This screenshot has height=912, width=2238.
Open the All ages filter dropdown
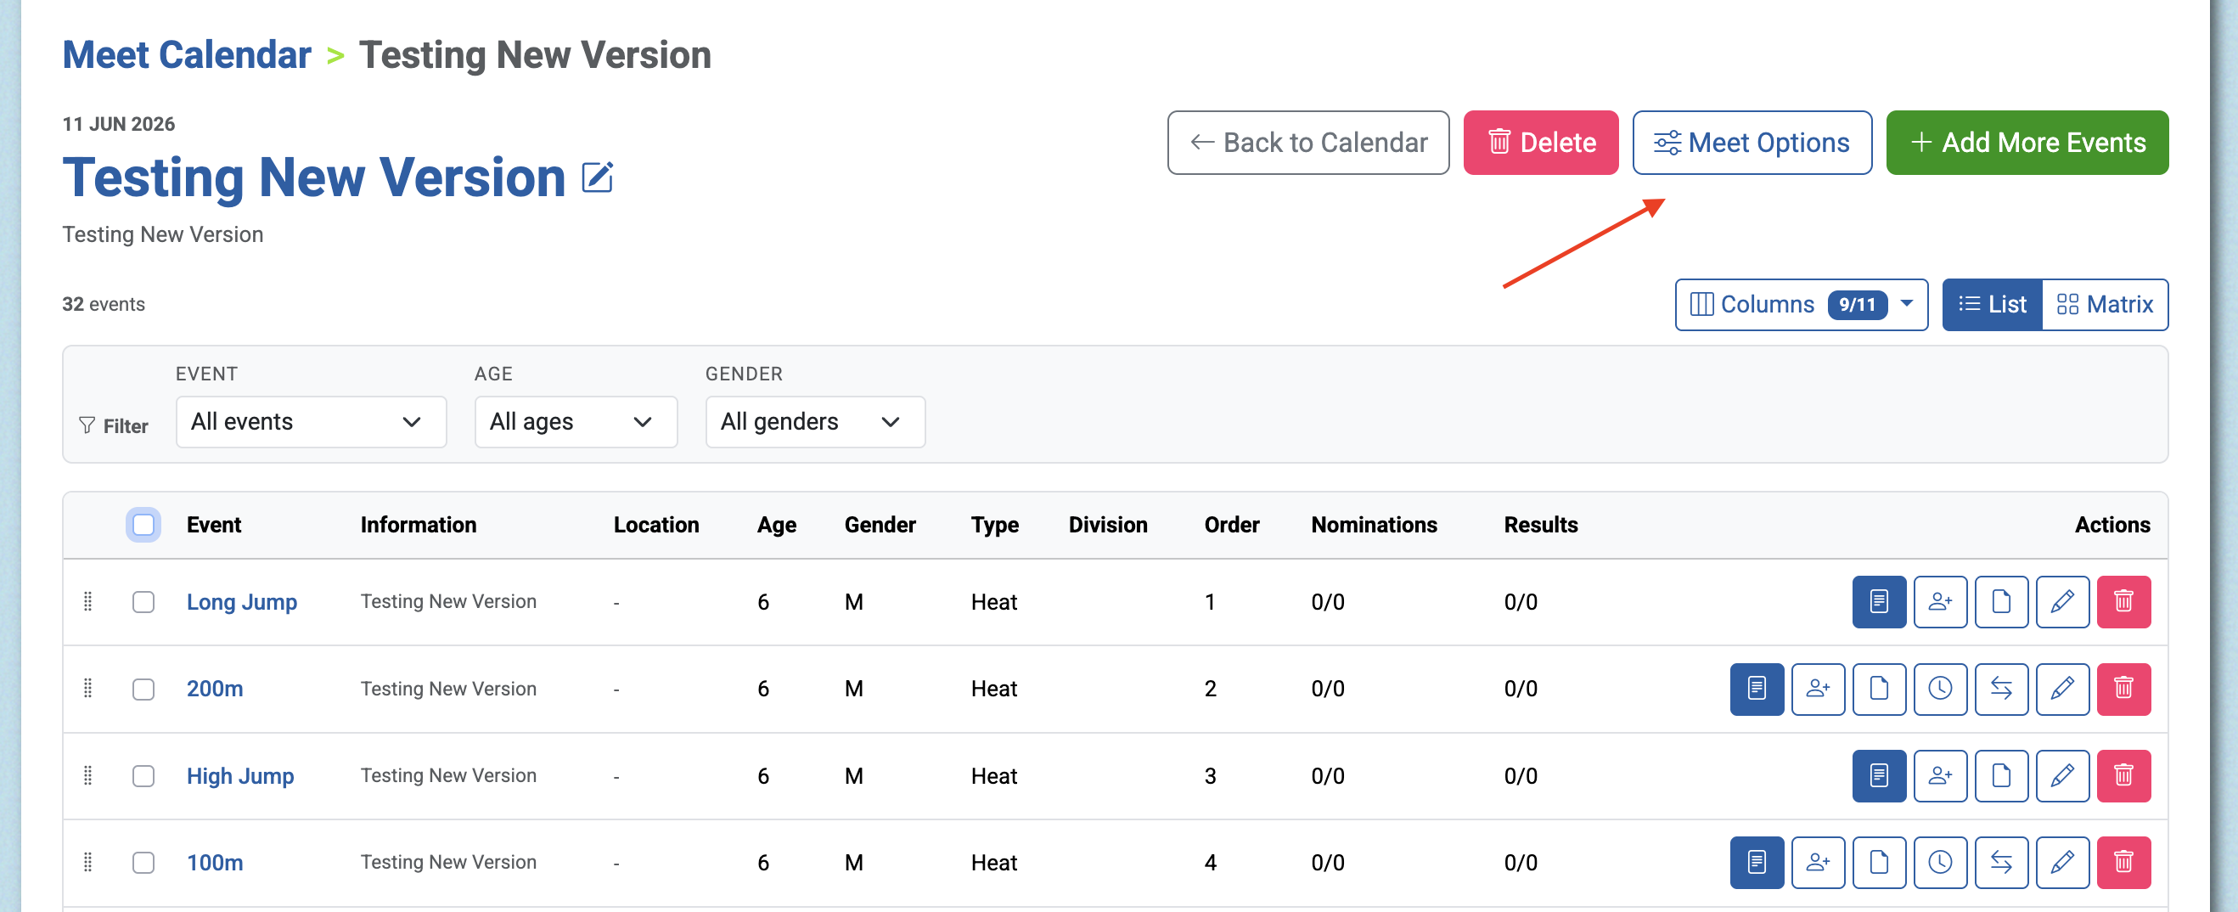click(x=576, y=422)
